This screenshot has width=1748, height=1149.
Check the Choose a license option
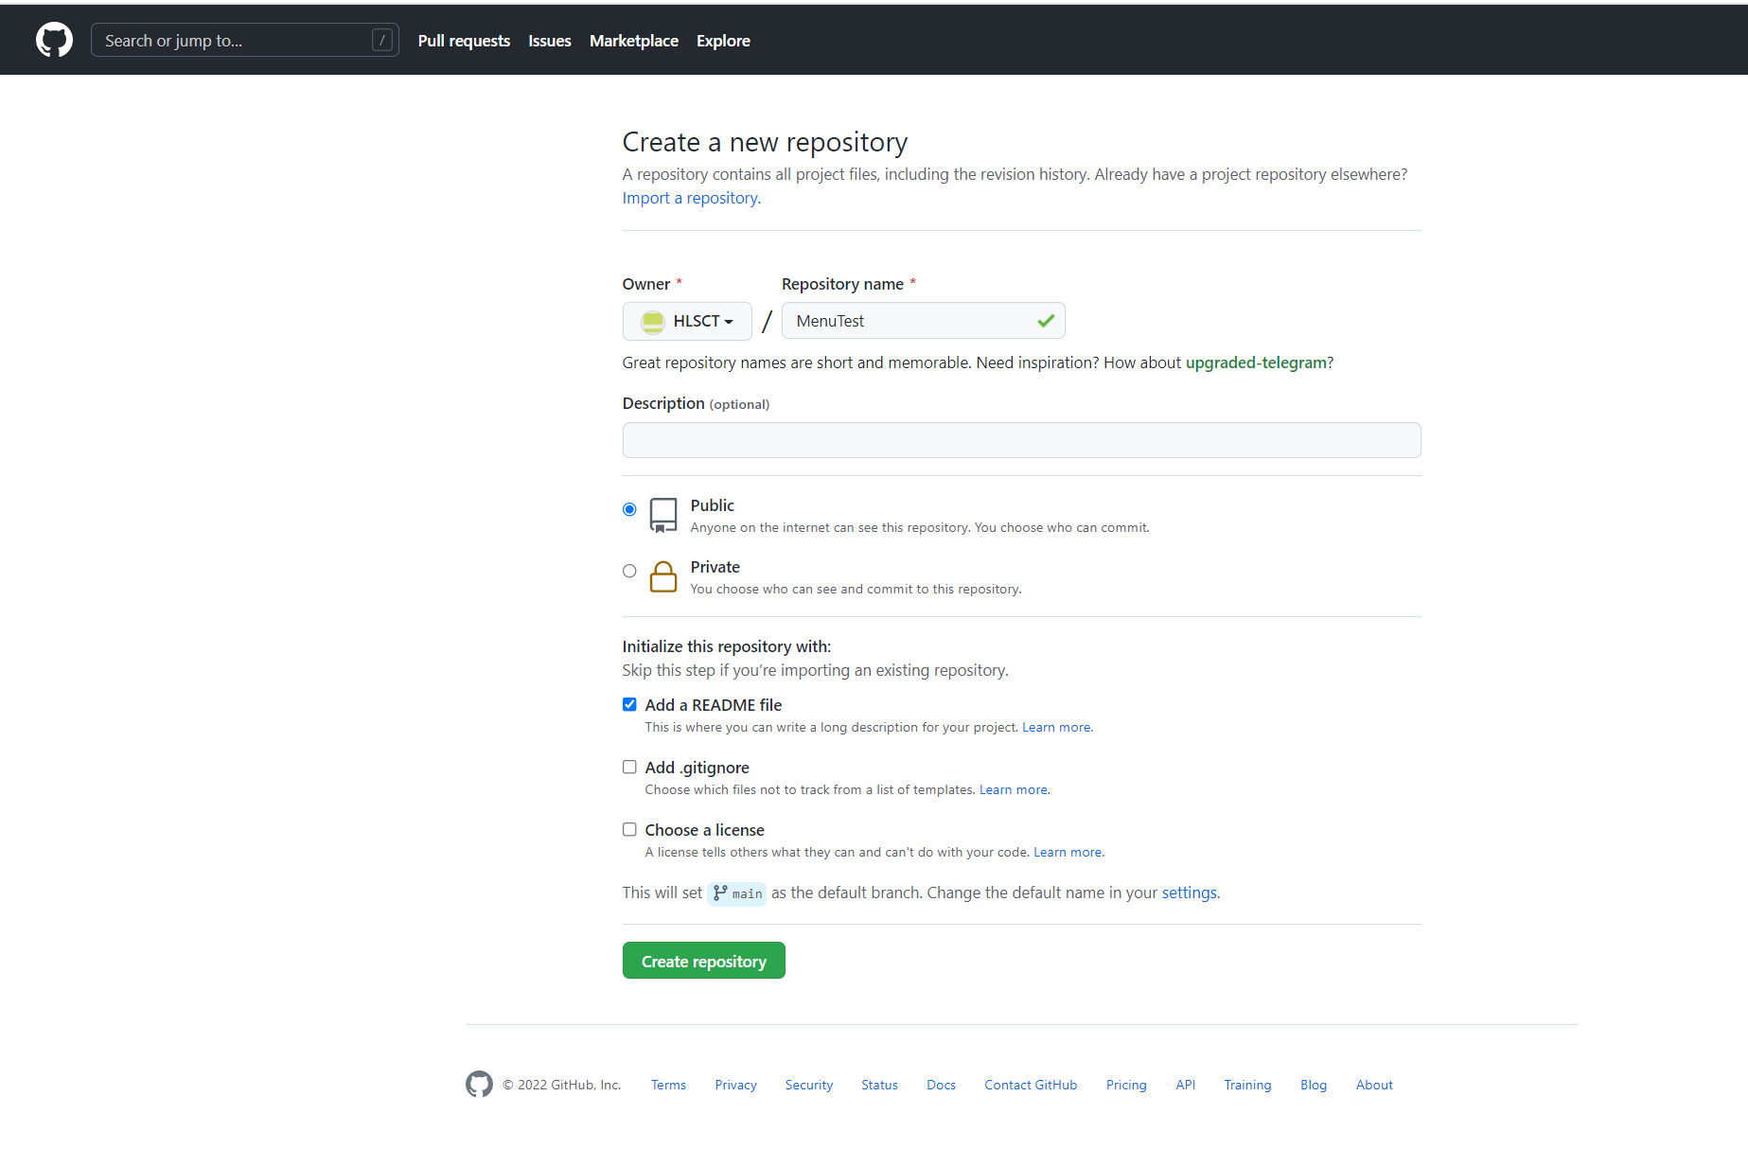[x=629, y=829]
